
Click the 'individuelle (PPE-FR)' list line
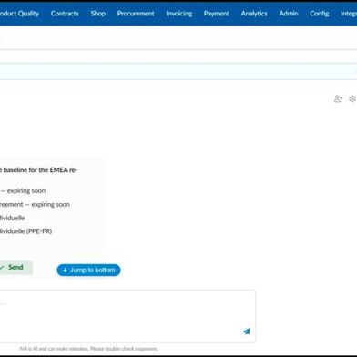pyautogui.click(x=25, y=231)
